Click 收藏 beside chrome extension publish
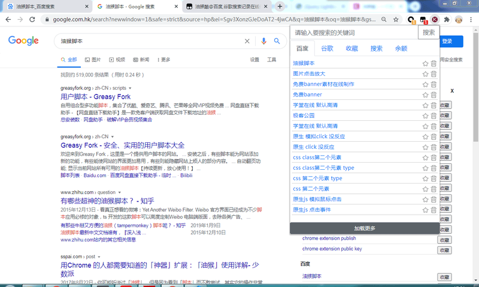Screen dimensions: 479x287 [444, 240]
